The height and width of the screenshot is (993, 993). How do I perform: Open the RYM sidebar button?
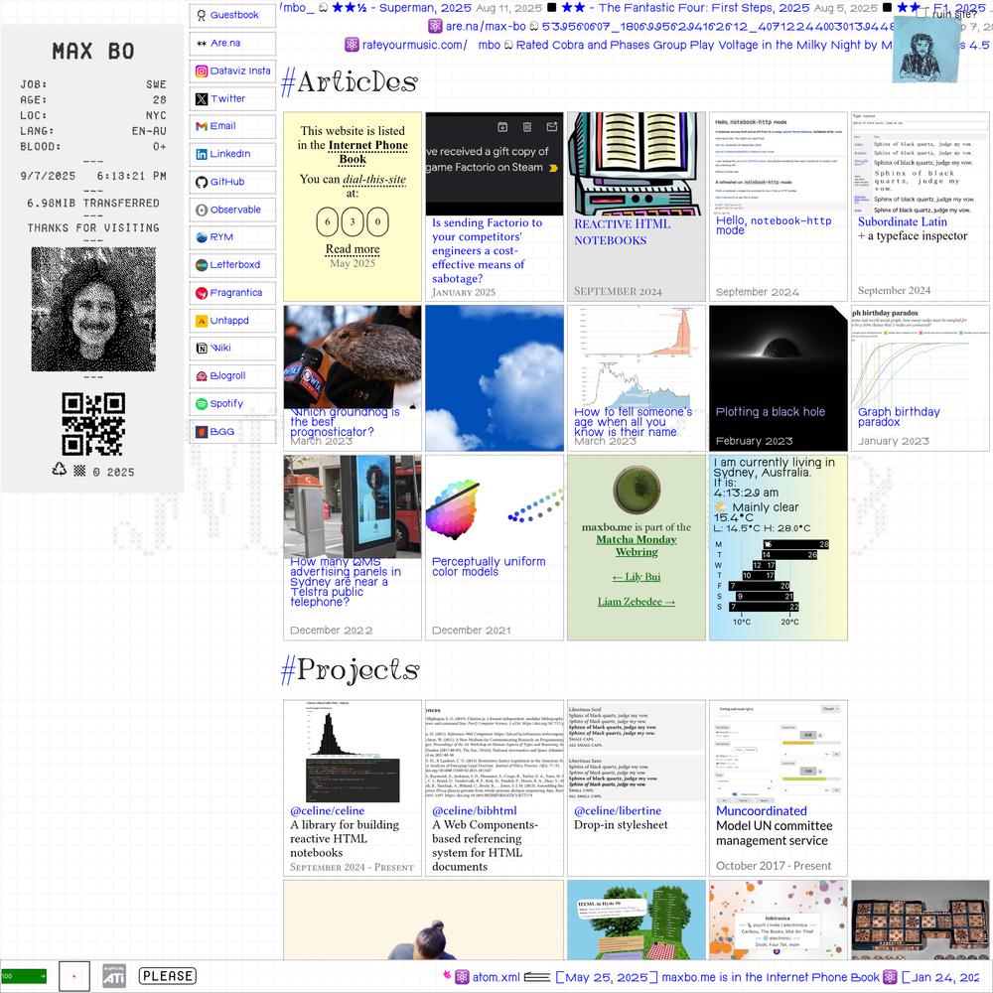[x=232, y=237]
